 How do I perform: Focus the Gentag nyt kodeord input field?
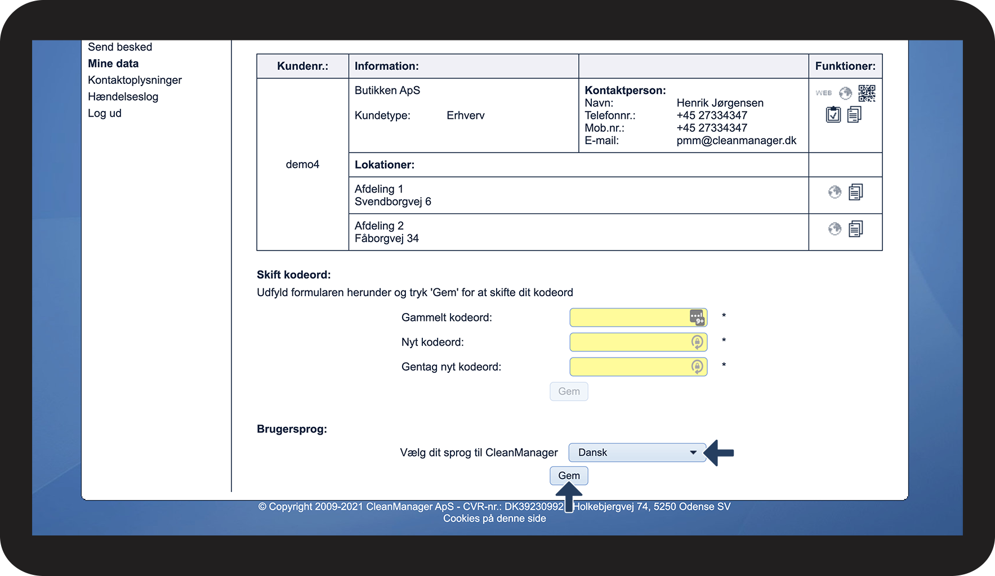638,367
